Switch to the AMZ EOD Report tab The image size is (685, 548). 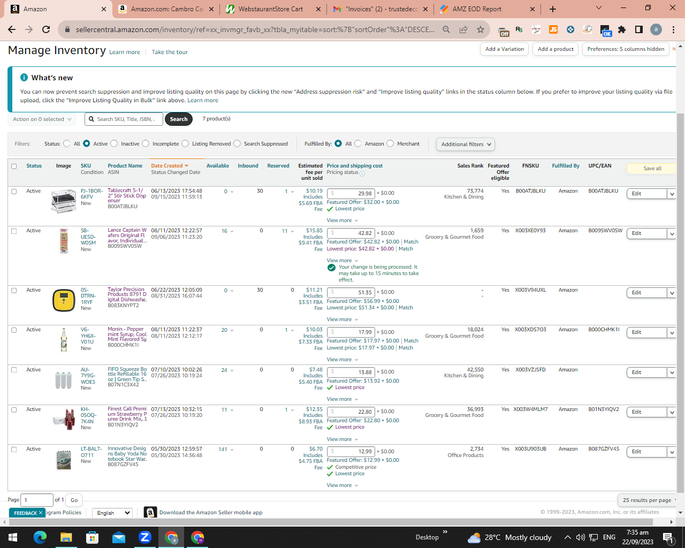coord(477,9)
